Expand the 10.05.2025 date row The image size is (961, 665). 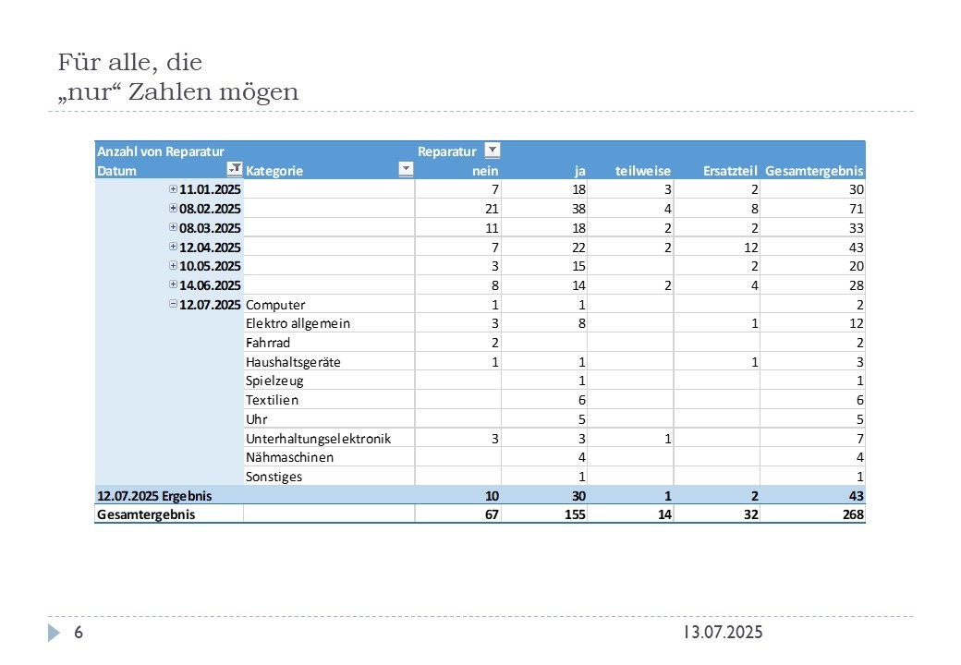tap(173, 266)
